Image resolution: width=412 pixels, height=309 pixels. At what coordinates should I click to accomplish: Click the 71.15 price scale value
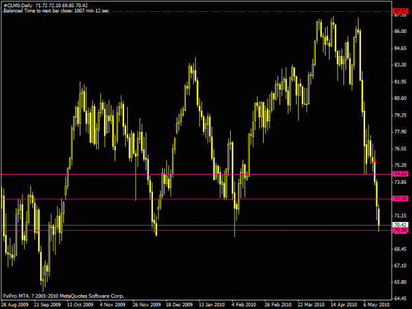pos(400,215)
